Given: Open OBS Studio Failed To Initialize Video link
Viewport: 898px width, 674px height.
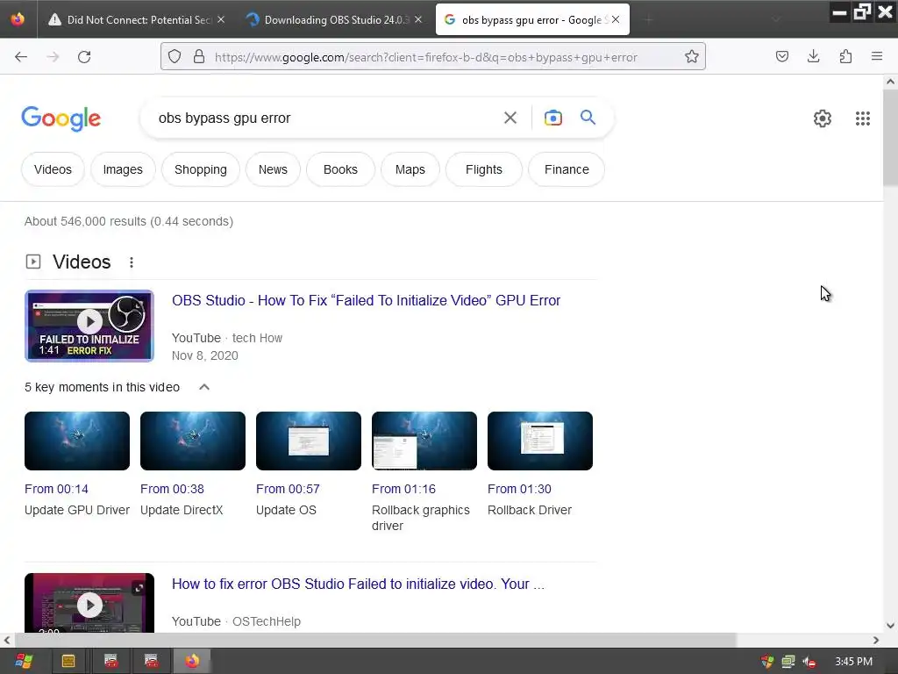Looking at the screenshot, I should click(x=366, y=300).
